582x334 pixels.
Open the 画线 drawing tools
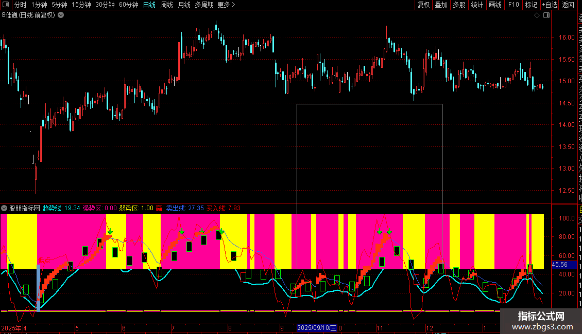tap(495, 5)
